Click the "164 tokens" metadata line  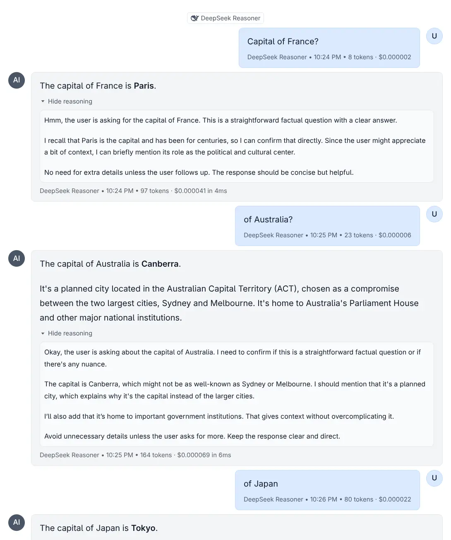(x=156, y=455)
